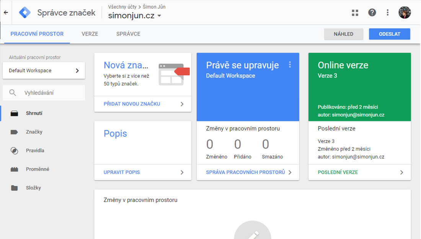Image resolution: width=421 pixels, height=239 pixels.
Task: Click the Nová značka heading
Action: pos(126,65)
